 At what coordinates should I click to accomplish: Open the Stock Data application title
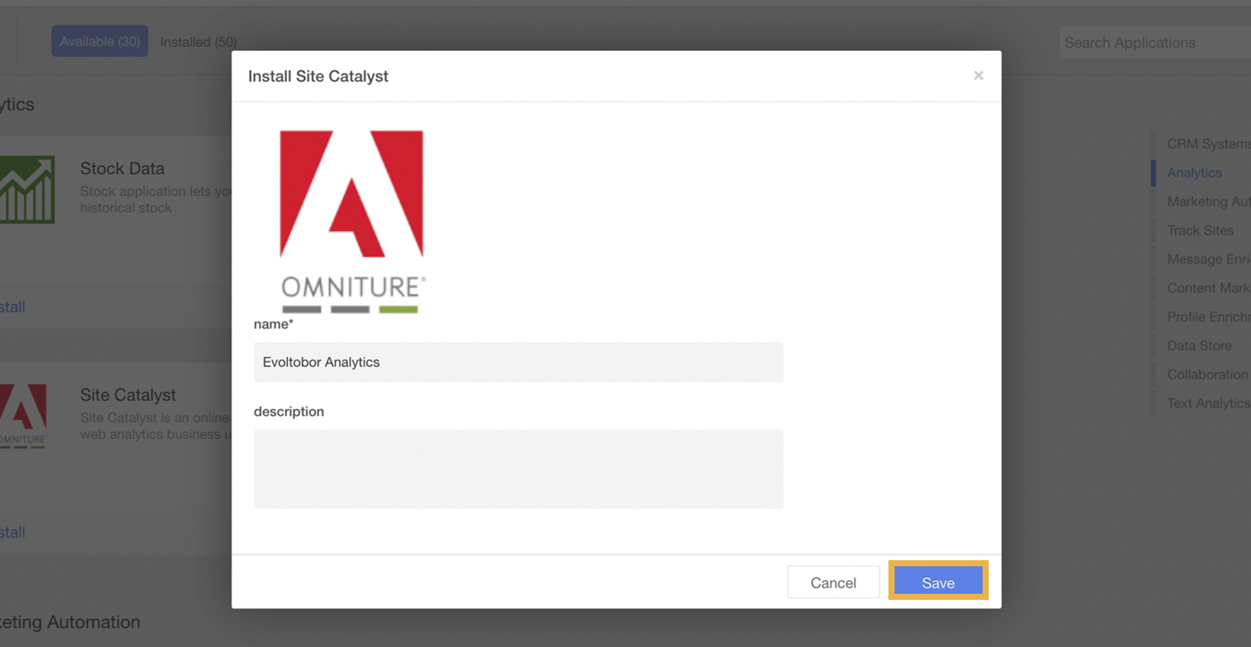pos(122,168)
